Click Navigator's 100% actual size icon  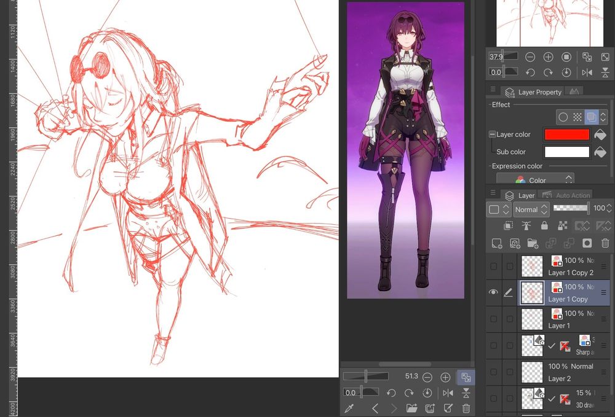[566, 57]
